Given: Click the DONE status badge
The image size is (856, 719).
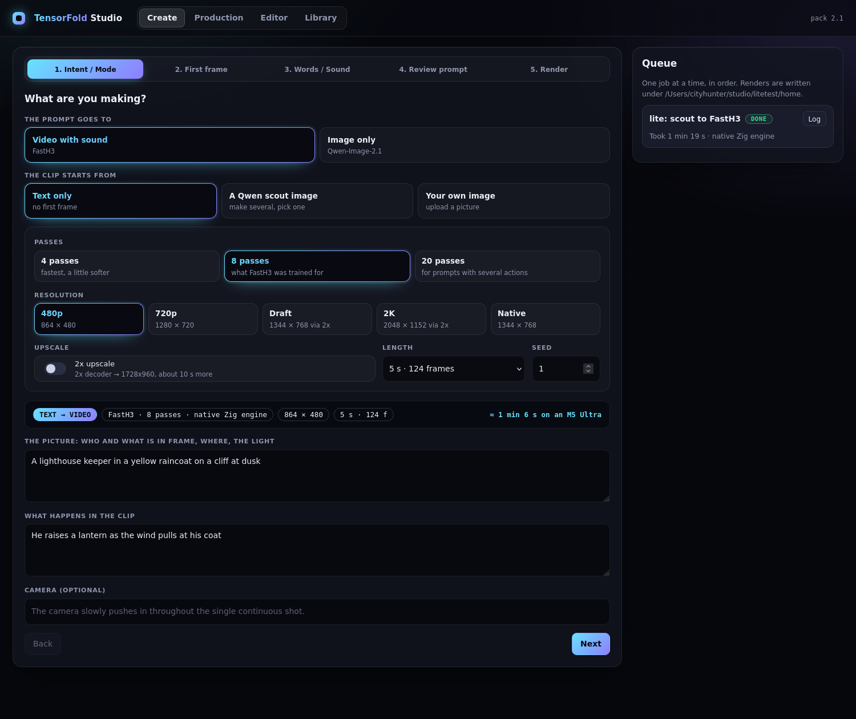Looking at the screenshot, I should point(759,119).
